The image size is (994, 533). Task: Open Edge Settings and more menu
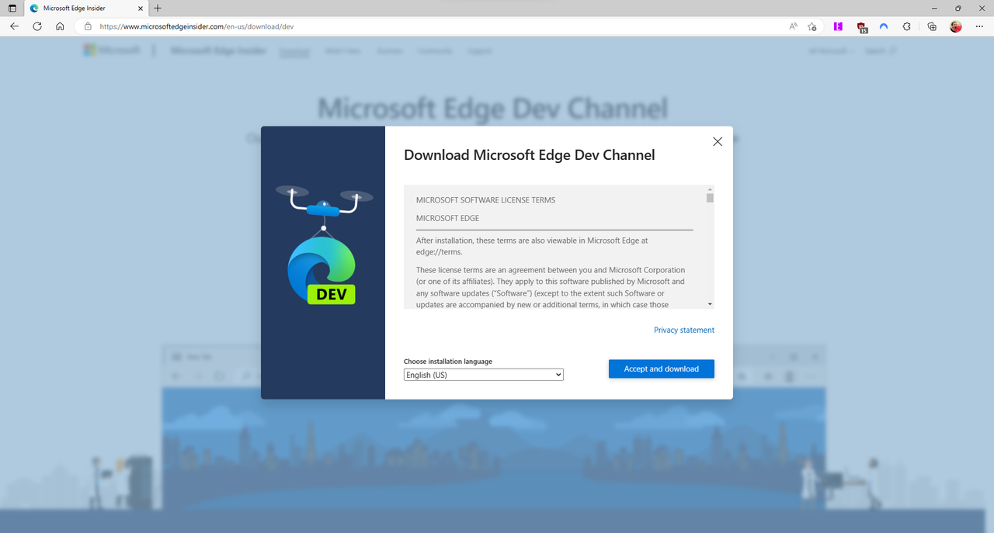click(979, 26)
